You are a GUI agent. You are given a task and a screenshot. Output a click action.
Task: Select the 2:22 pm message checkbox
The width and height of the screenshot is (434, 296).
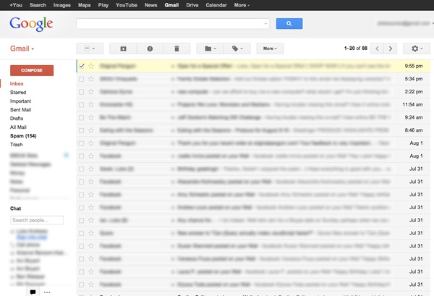(x=81, y=92)
